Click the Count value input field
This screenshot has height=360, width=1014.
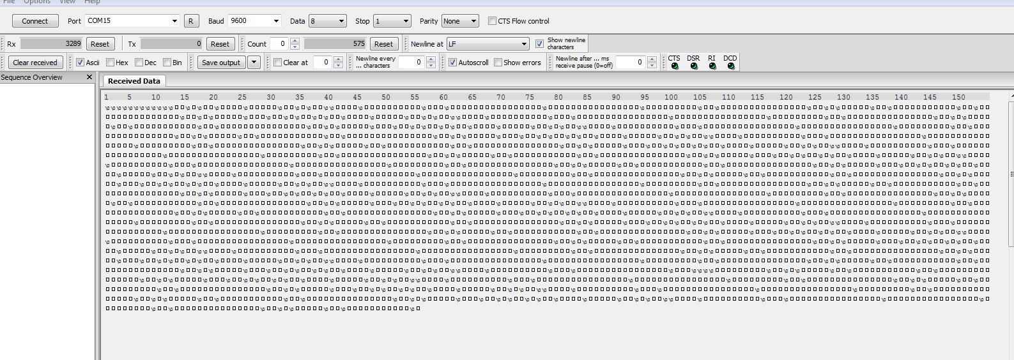[279, 44]
